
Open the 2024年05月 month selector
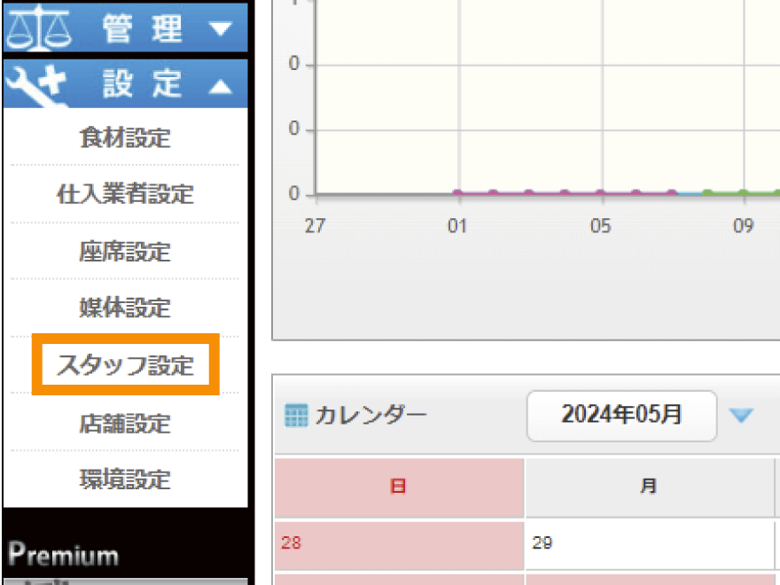621,415
